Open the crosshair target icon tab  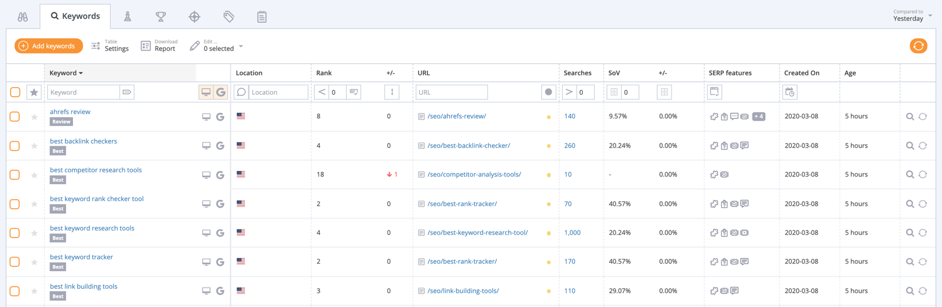[194, 16]
